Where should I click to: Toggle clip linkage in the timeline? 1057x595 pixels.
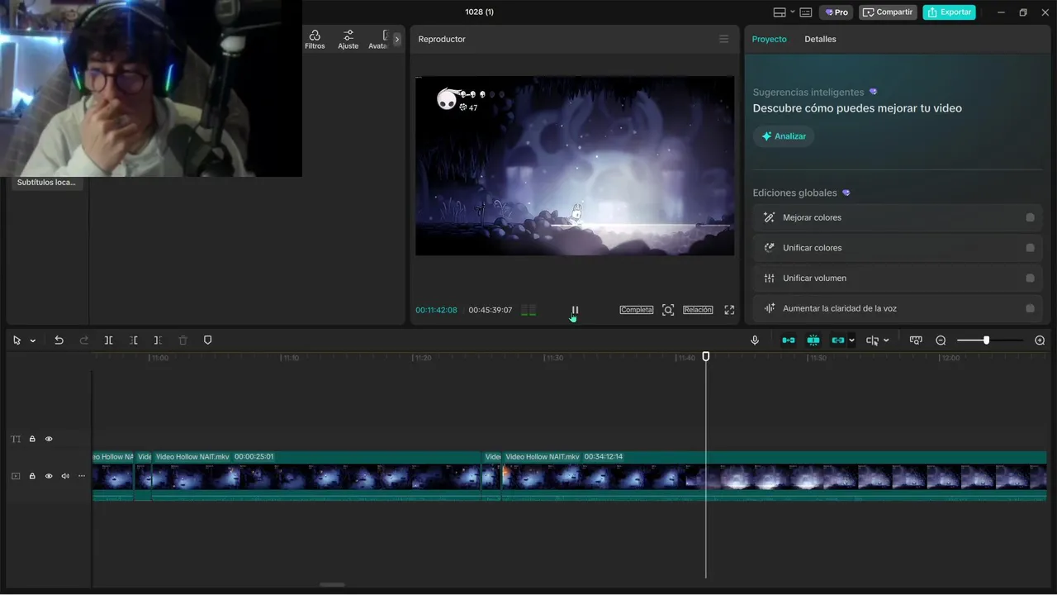[837, 340]
